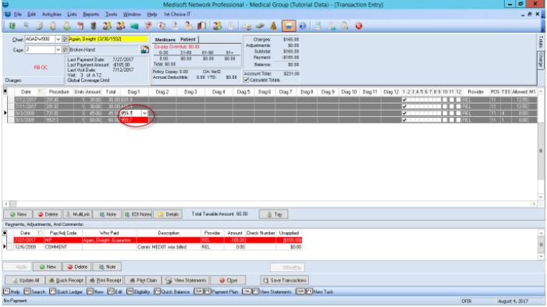Click the calendar icon in payments Date header
Viewport: 547px width, 307px height.
click(x=40, y=233)
